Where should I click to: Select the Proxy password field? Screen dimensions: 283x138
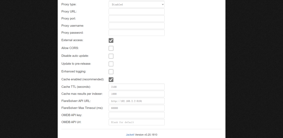(x=137, y=33)
